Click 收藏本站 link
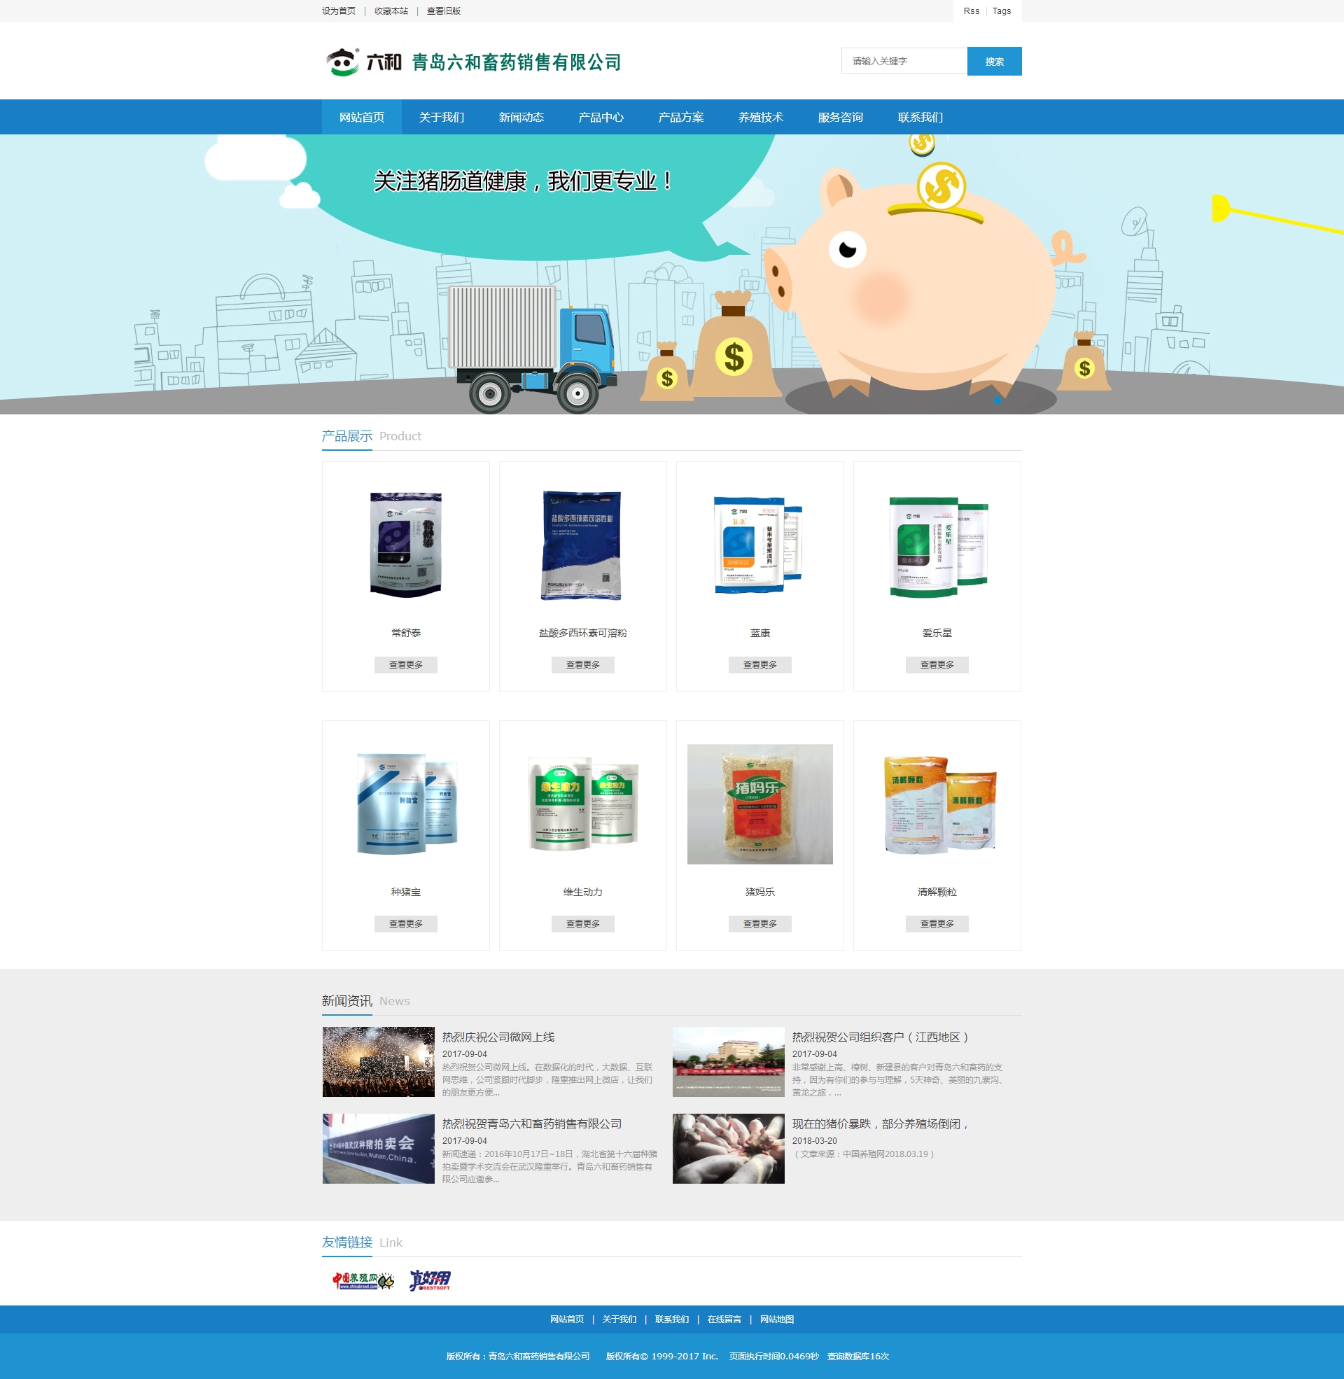This screenshot has width=1344, height=1379. (x=391, y=11)
